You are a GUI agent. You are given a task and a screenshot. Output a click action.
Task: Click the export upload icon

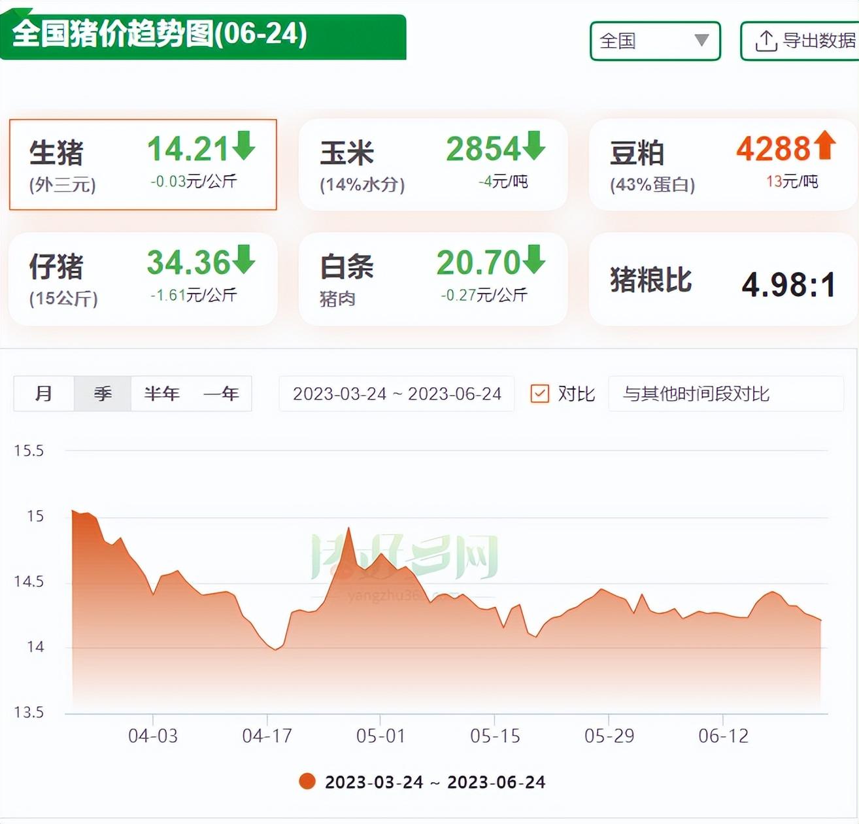766,41
